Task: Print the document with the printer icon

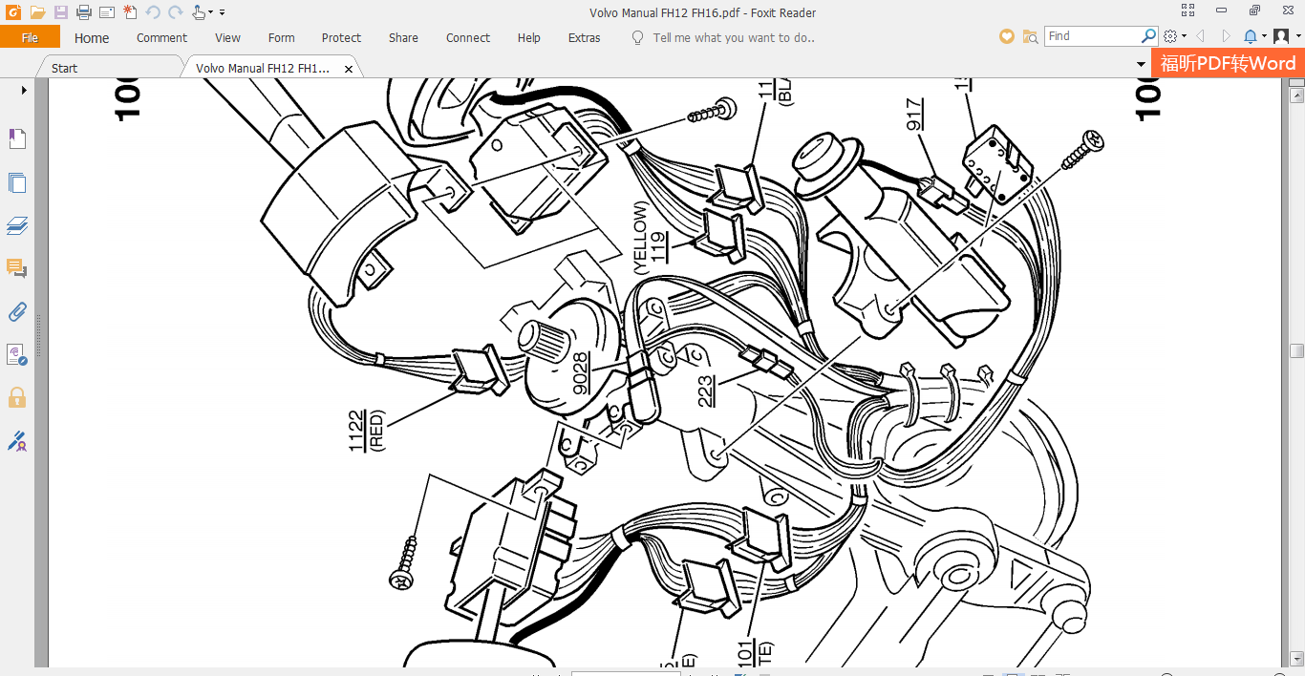Action: (x=83, y=12)
